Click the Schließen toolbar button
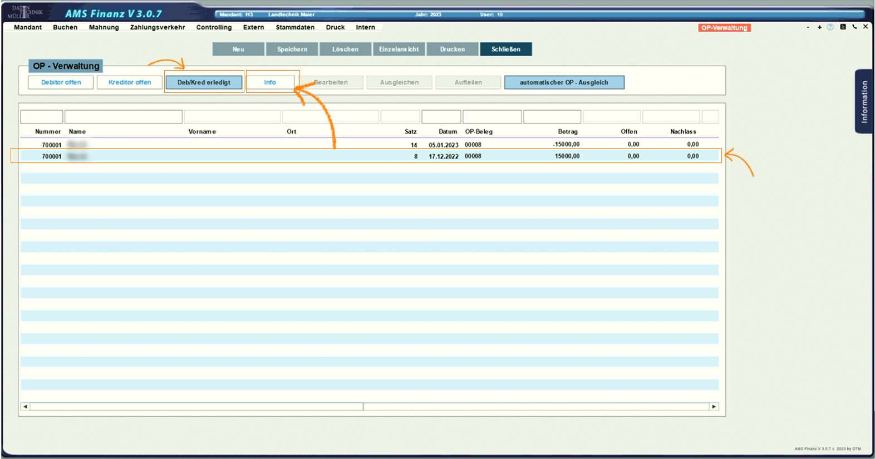This screenshot has width=875, height=459. 505,50
